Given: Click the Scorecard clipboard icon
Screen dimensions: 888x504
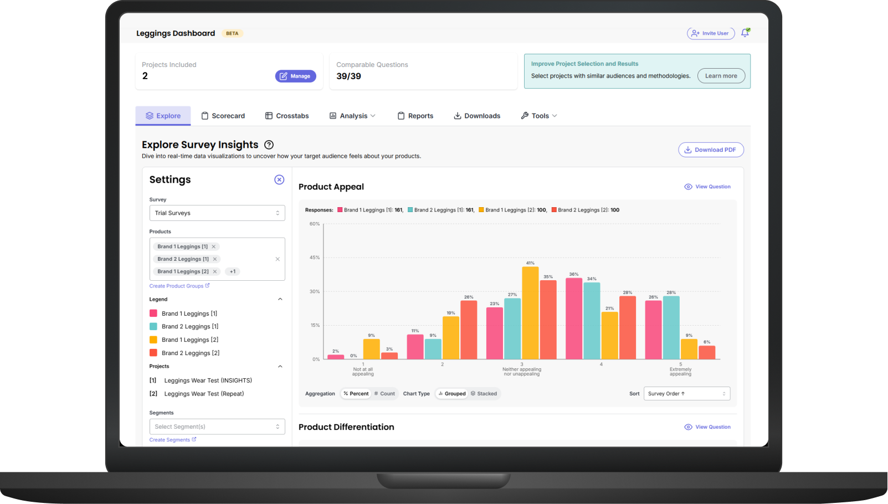Looking at the screenshot, I should point(204,115).
